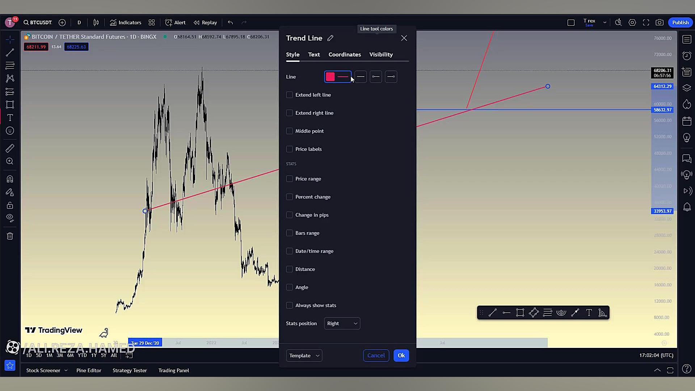Open the favorites star toolbar button
This screenshot has width=695, height=391.
[10, 366]
